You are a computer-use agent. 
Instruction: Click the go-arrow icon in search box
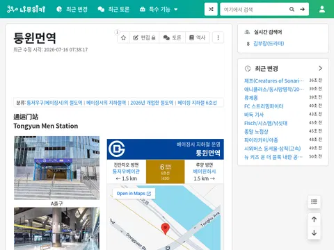tap(302, 9)
